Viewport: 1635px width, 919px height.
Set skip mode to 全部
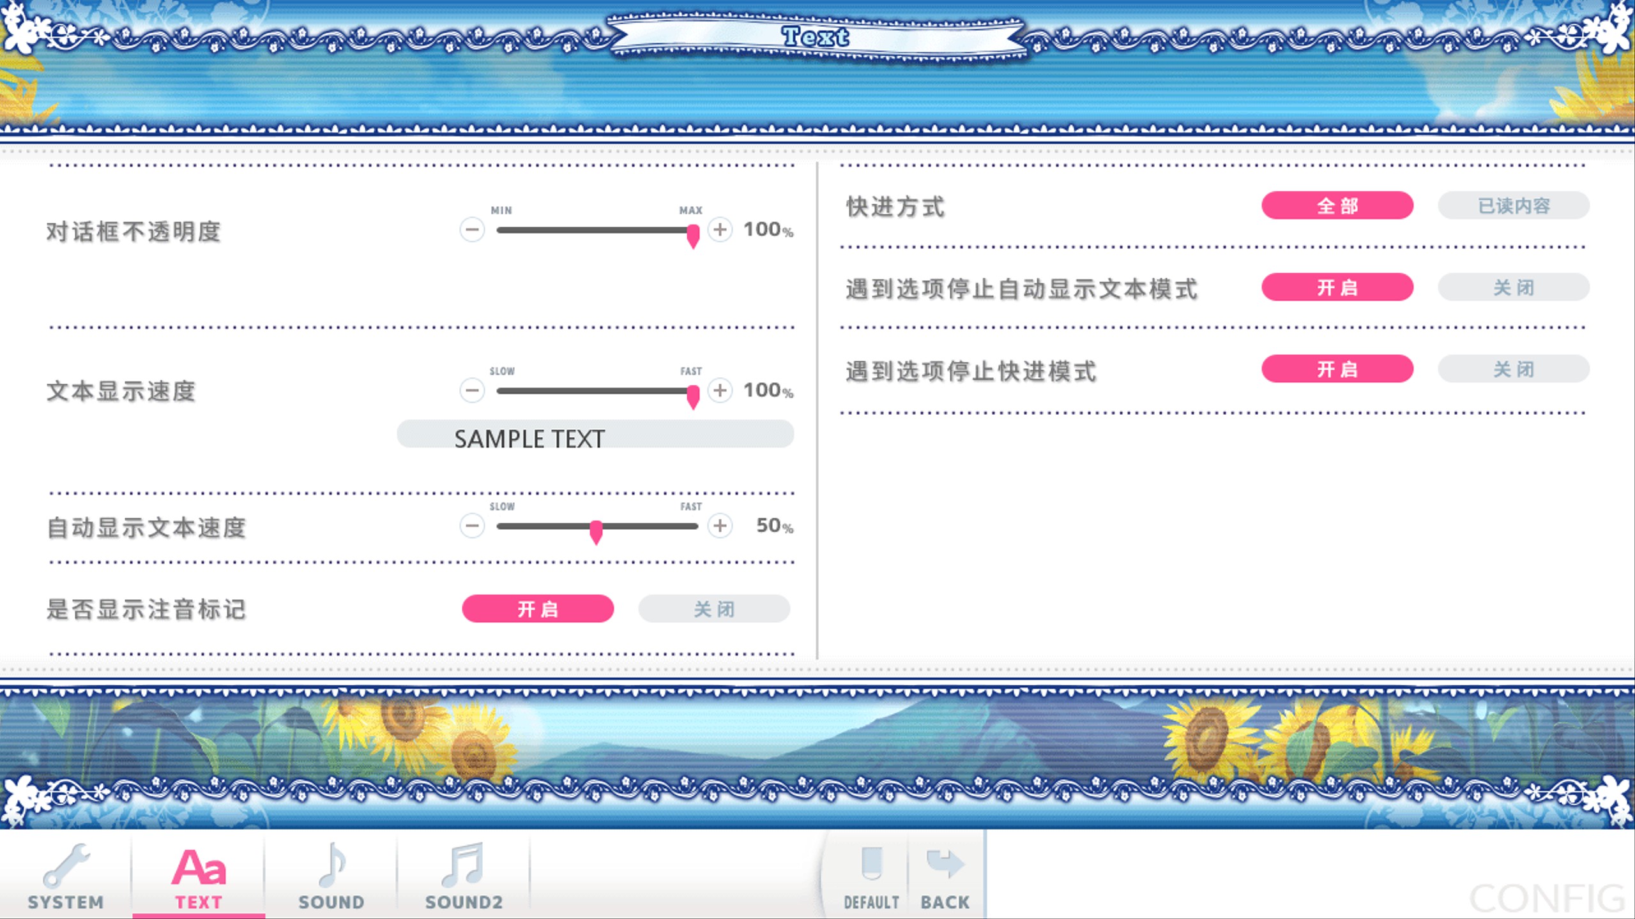pos(1337,205)
